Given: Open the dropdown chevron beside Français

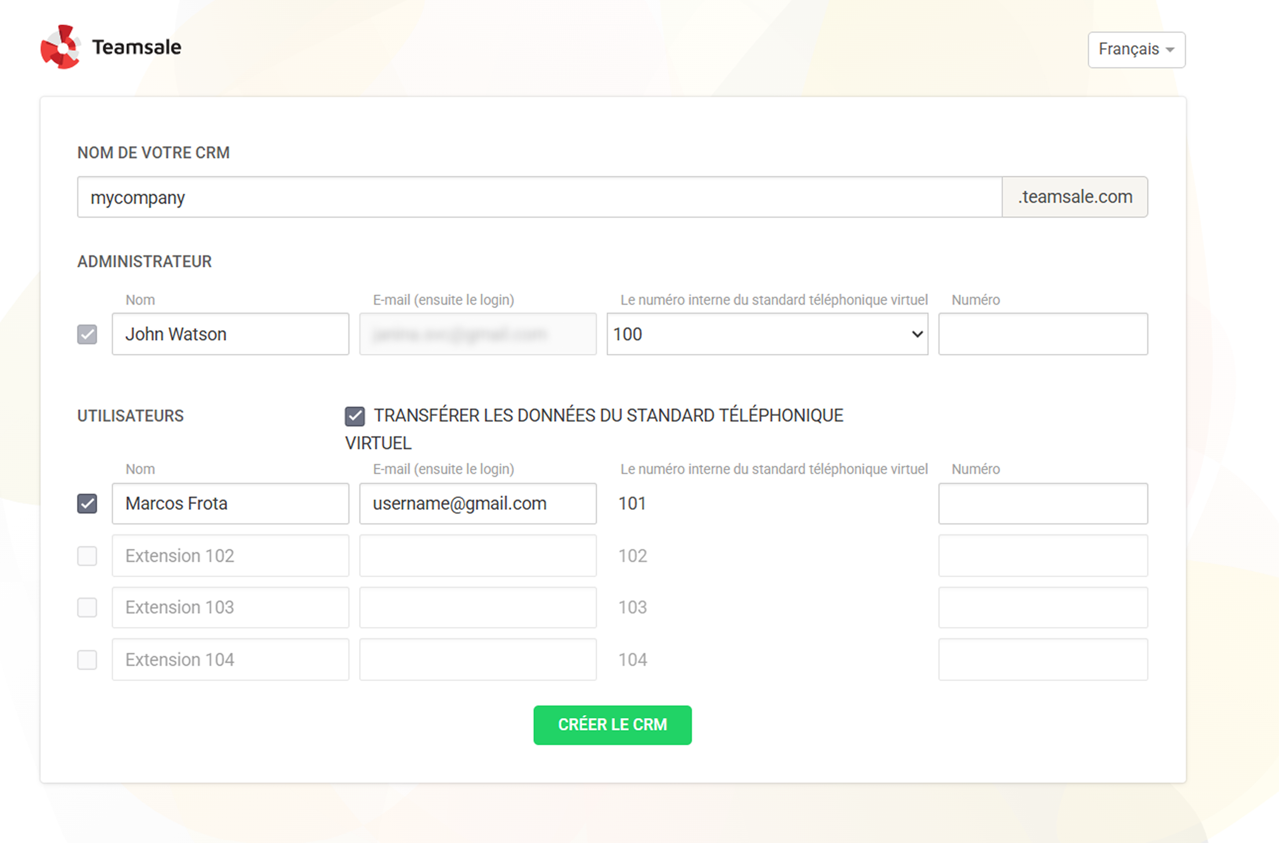Looking at the screenshot, I should 1172,49.
